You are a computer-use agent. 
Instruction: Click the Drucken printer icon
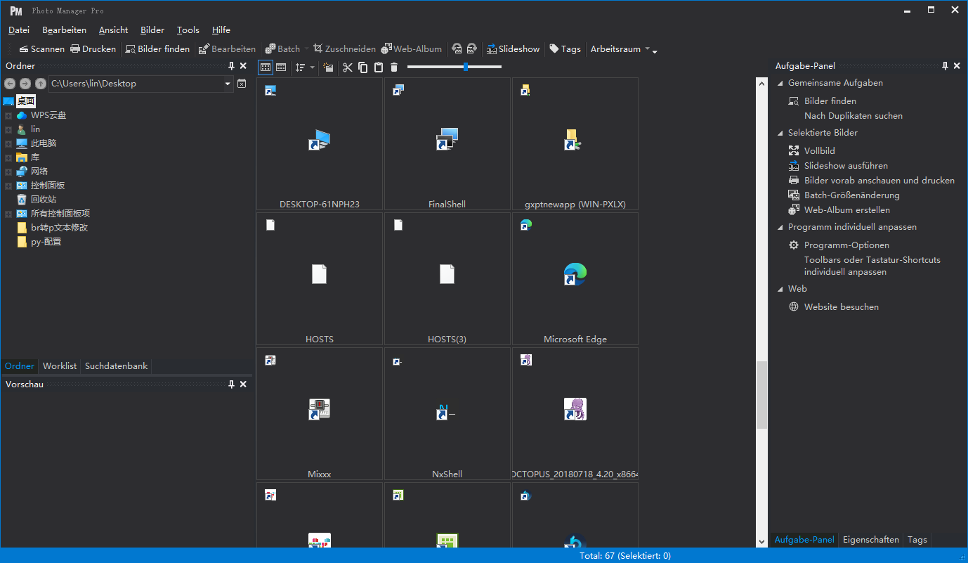(x=75, y=49)
